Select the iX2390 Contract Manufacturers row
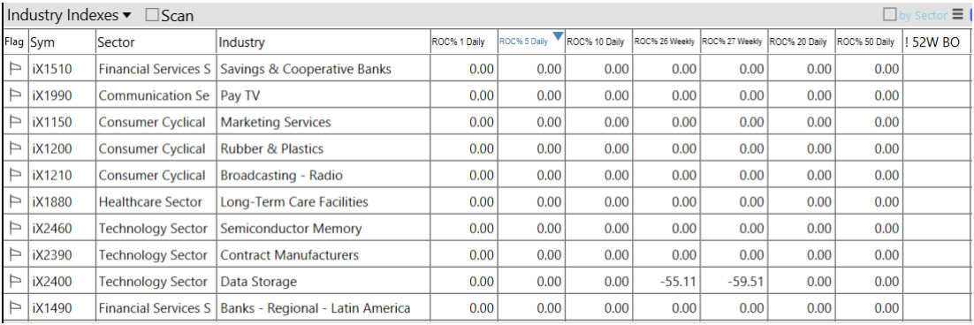Screen dimensions: 974x325 pyautogui.click(x=487, y=255)
